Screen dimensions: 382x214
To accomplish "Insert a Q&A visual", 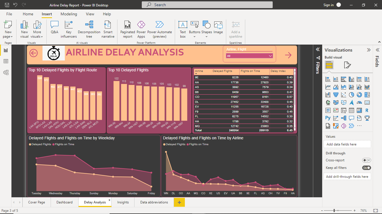I will pyautogui.click(x=54, y=29).
